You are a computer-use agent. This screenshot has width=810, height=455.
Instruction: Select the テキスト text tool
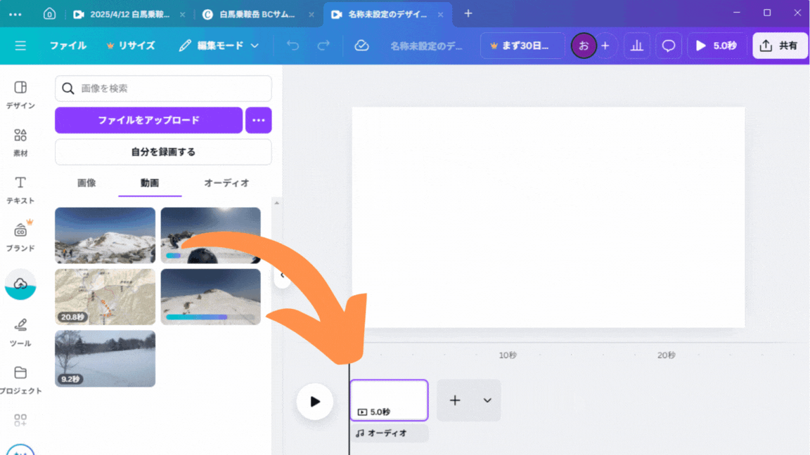point(20,189)
